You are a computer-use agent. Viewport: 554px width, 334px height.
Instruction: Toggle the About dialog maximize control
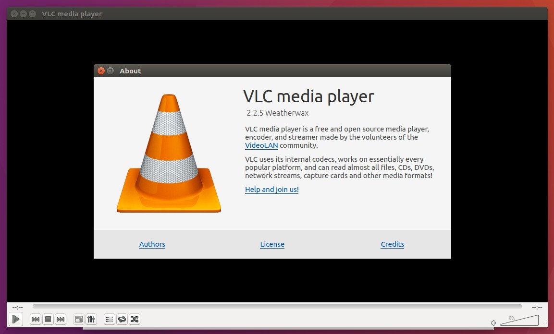(110, 71)
